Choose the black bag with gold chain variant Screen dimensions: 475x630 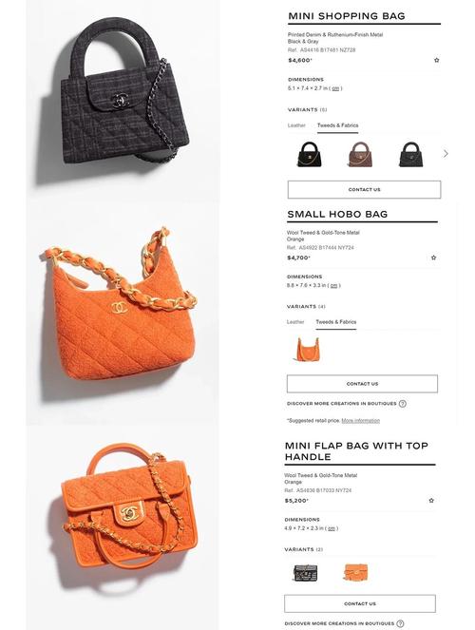coord(309,154)
